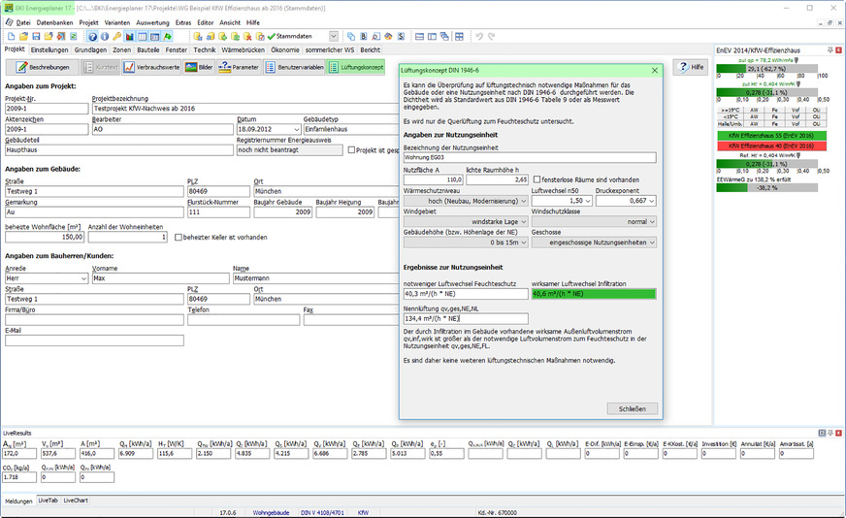Click the undo arrow in toolbar
This screenshot has width=846, height=518.
coord(477,36)
